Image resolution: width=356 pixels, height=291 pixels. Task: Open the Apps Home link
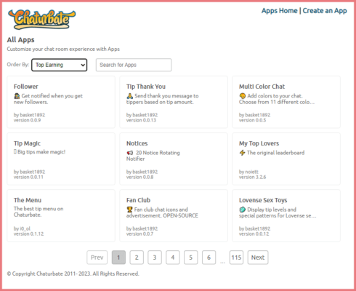coord(280,11)
